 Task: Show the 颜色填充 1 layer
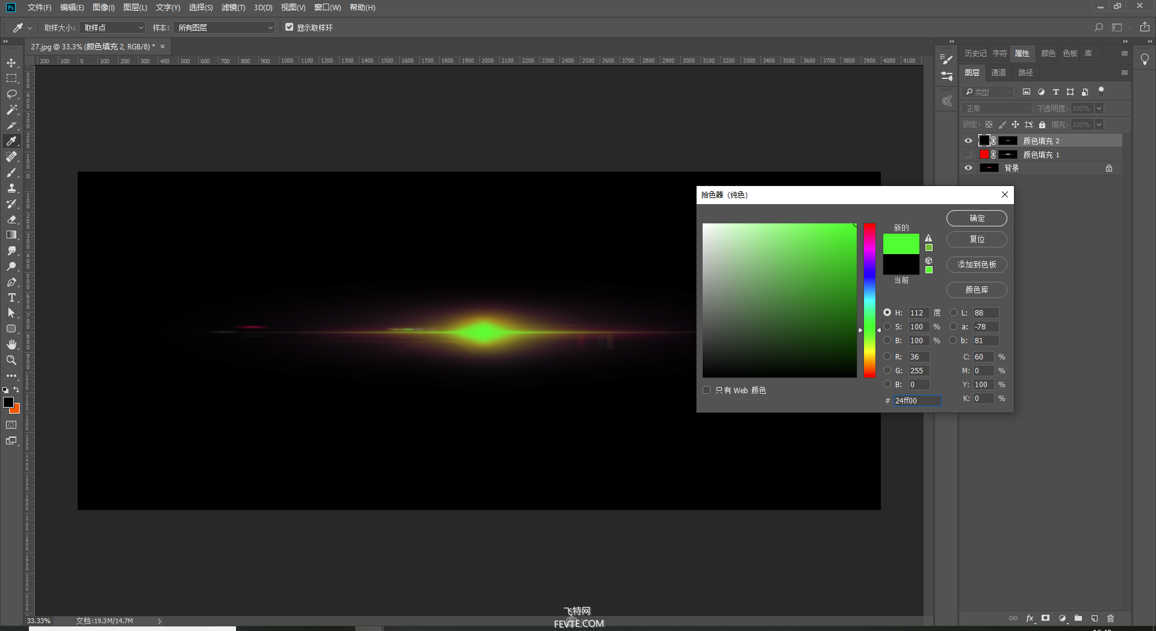click(968, 154)
